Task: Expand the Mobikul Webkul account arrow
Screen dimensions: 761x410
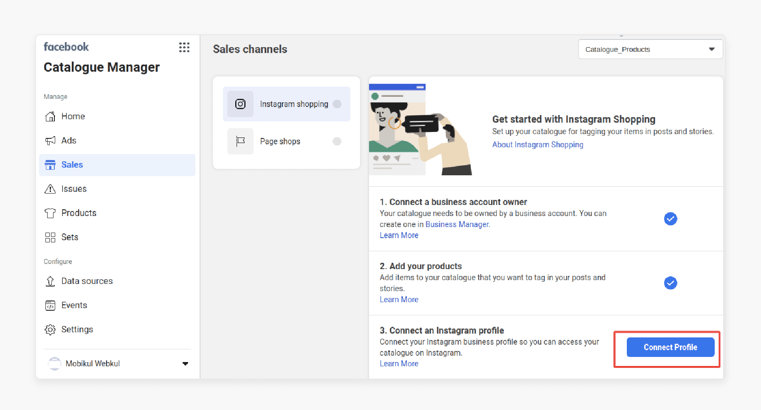Action: [185, 364]
